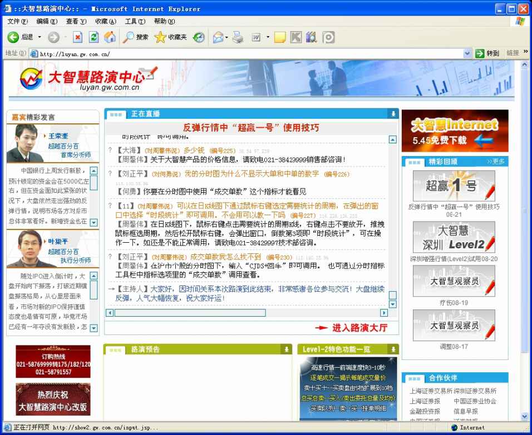
Task: Click the 进入路演大厅 link
Action: point(359,328)
